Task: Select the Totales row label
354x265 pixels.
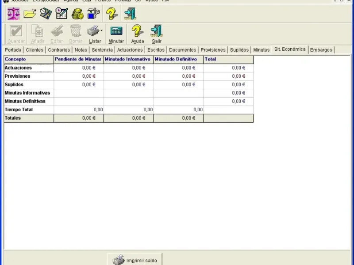Action: [29, 118]
